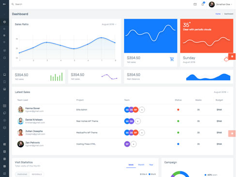
Task: Add a team member in Hanna Dover's row
Action: pyautogui.click(x=142, y=110)
